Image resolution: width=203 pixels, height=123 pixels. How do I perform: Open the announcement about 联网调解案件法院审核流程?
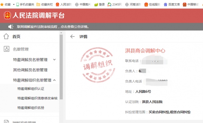53,27
